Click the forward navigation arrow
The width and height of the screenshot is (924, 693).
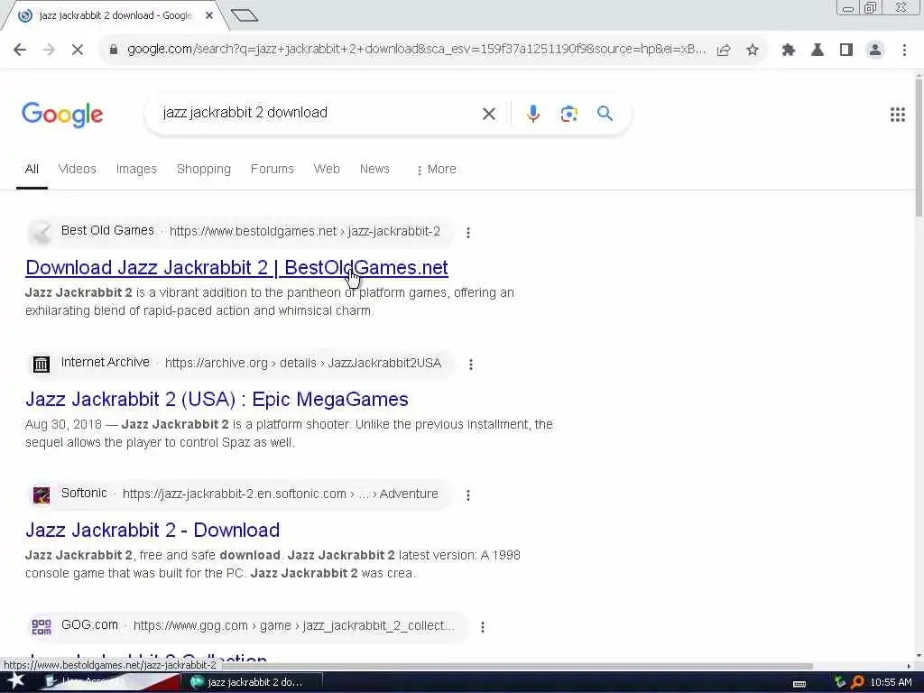point(49,50)
